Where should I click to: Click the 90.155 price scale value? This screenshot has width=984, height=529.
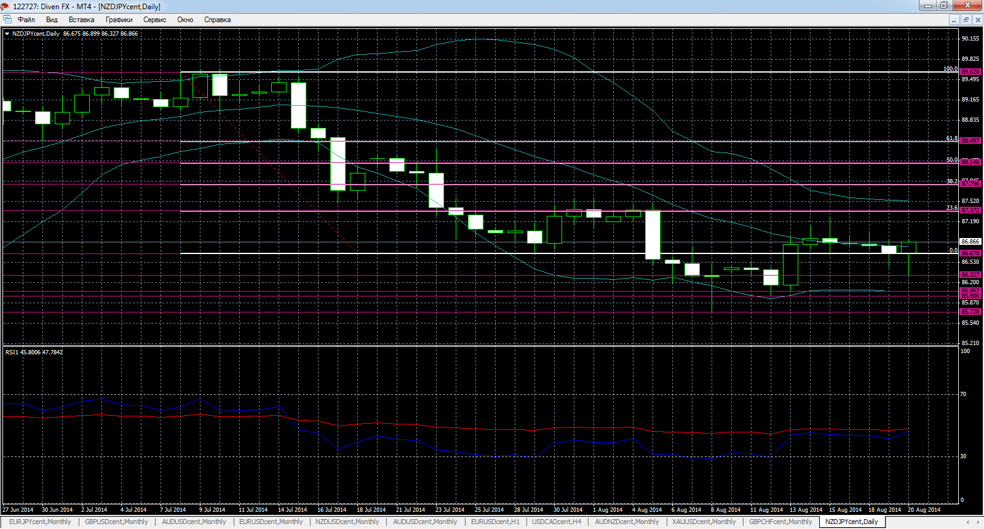tap(970, 39)
